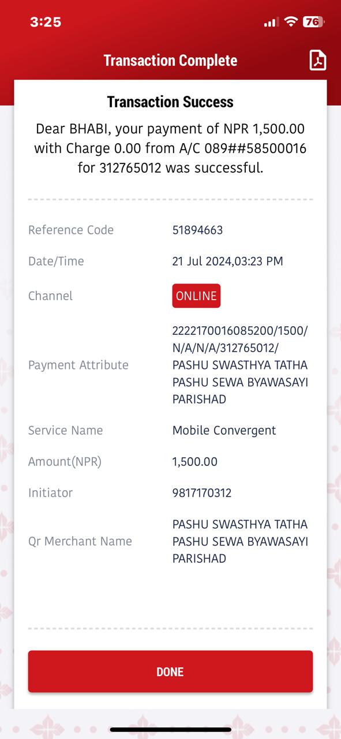The width and height of the screenshot is (341, 739).
Task: Tap the home indicator bar at bottom
Action: [170, 729]
